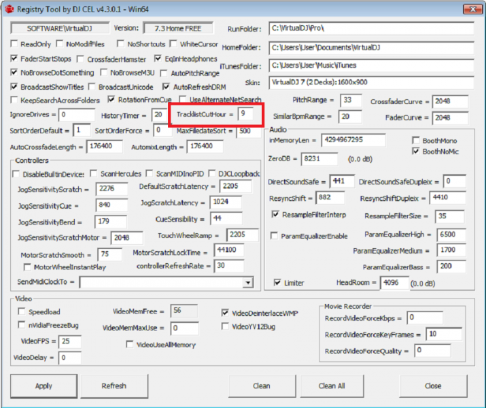Open the SendMidiClockTo dropdown
The width and height of the screenshot is (486, 408).
[x=247, y=282]
